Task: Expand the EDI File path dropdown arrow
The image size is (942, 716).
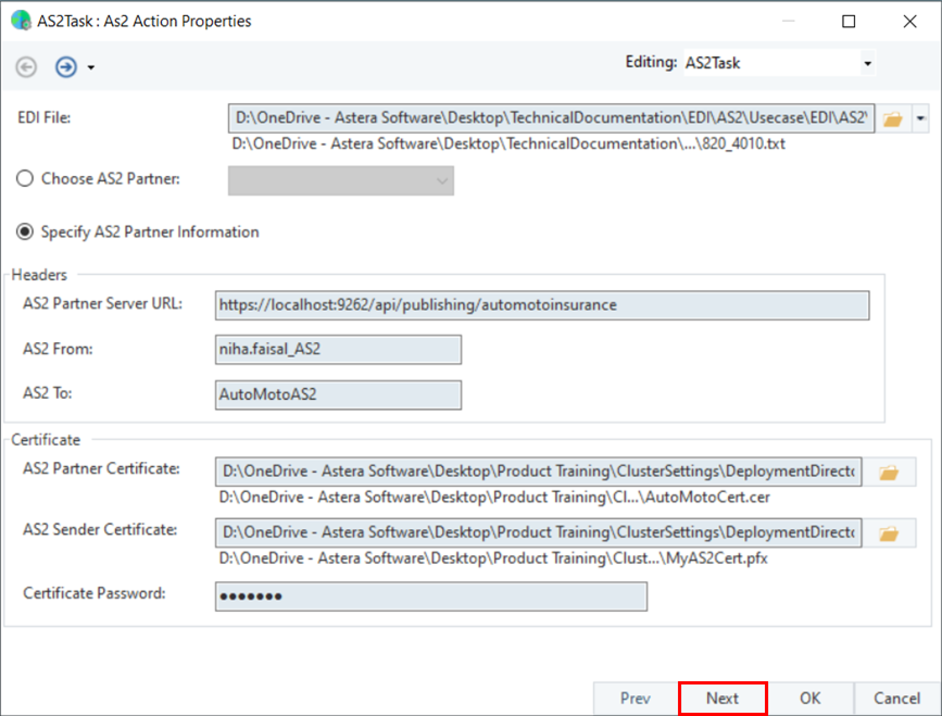Action: pyautogui.click(x=920, y=118)
